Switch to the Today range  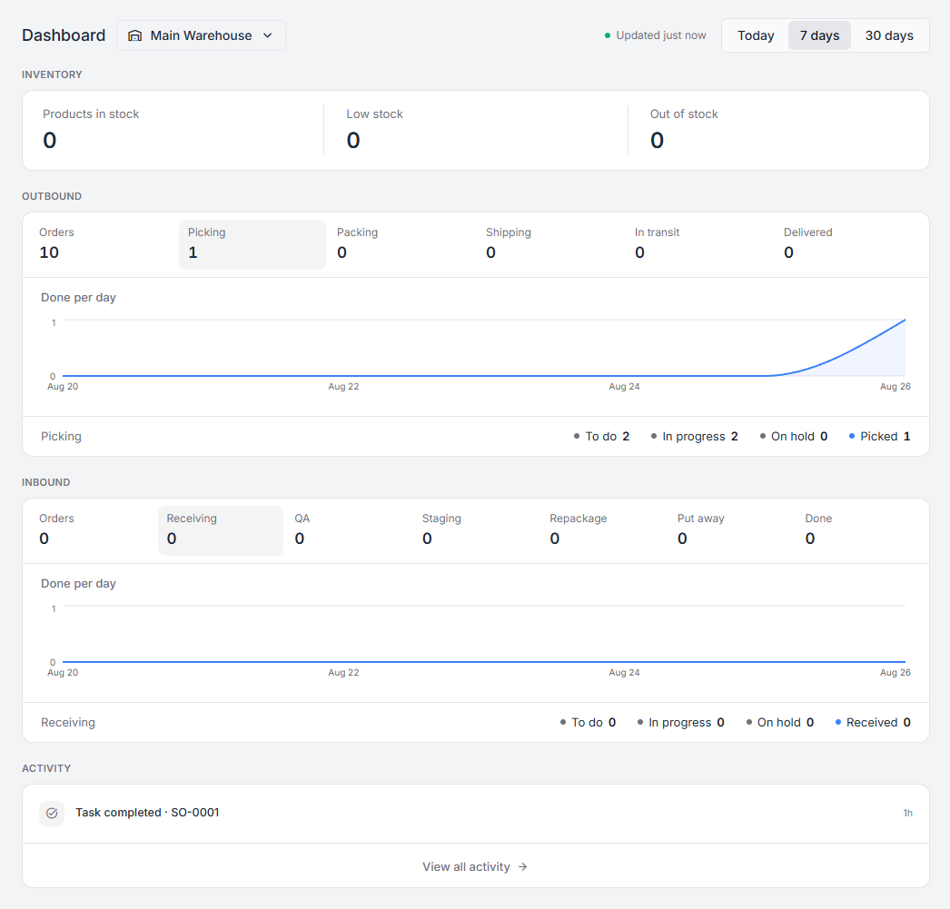pyautogui.click(x=756, y=35)
